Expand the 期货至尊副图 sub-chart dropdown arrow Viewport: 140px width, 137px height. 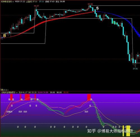(x=17, y=93)
